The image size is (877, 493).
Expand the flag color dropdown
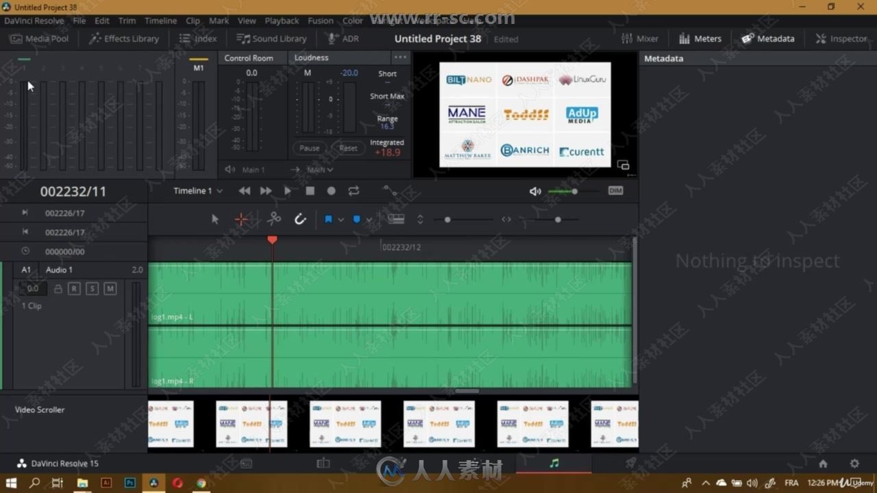[341, 220]
